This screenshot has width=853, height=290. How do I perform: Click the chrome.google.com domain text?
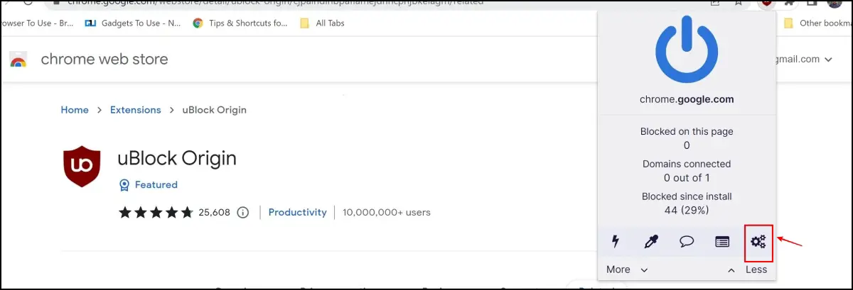687,99
